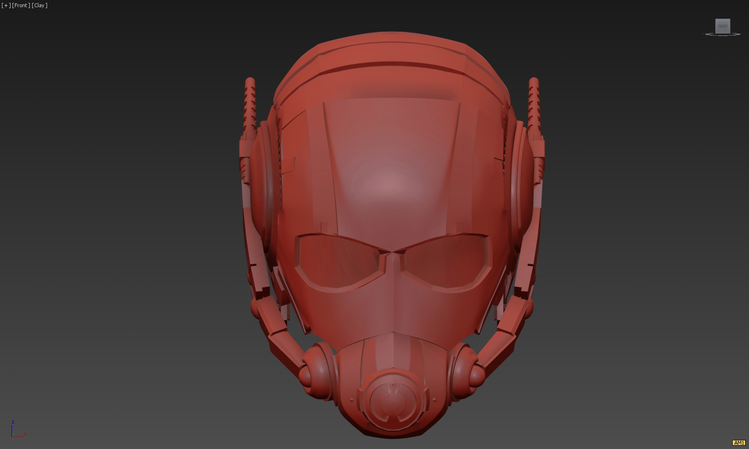The image size is (749, 449).
Task: Open the [Clay] shading menu
Action: point(39,5)
